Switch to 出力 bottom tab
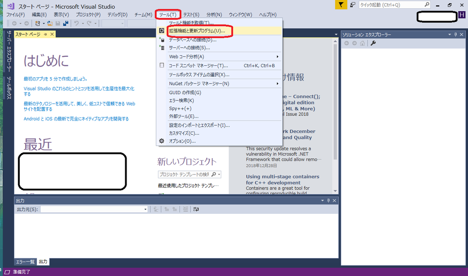Screen dimensions: 468x276 pos(43,262)
